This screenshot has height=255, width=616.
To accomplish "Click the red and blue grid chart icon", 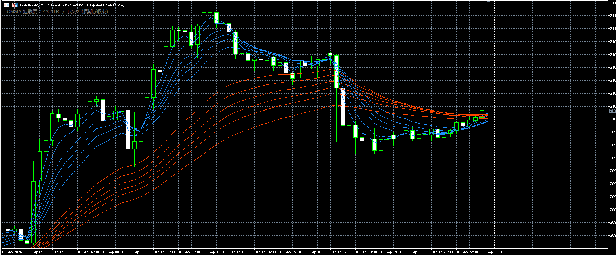I will coord(7,5).
